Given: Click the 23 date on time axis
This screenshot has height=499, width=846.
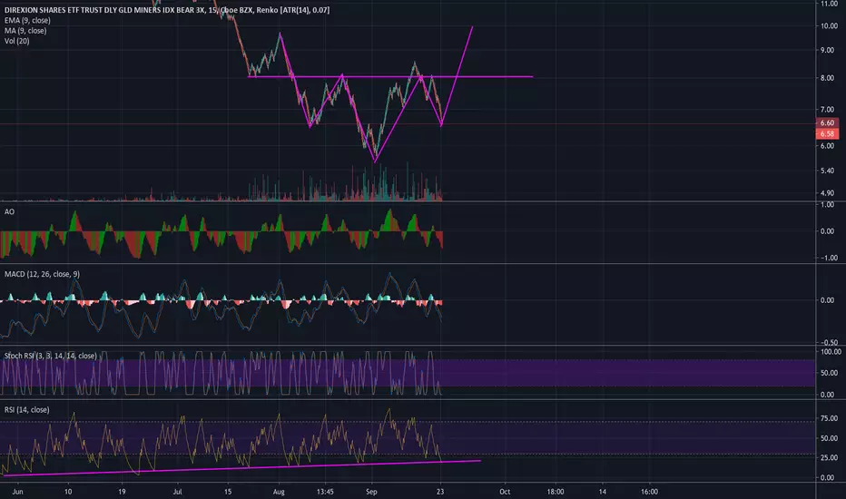Looking at the screenshot, I should (x=440, y=492).
